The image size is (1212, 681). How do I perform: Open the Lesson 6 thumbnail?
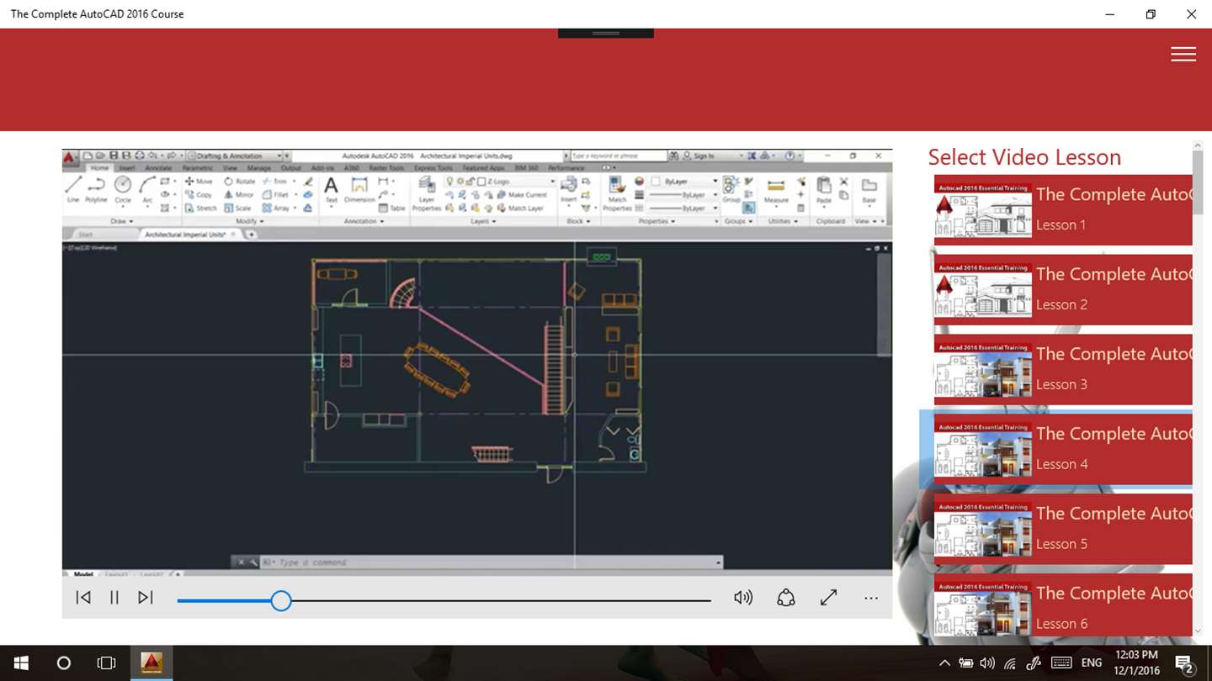pyautogui.click(x=983, y=609)
